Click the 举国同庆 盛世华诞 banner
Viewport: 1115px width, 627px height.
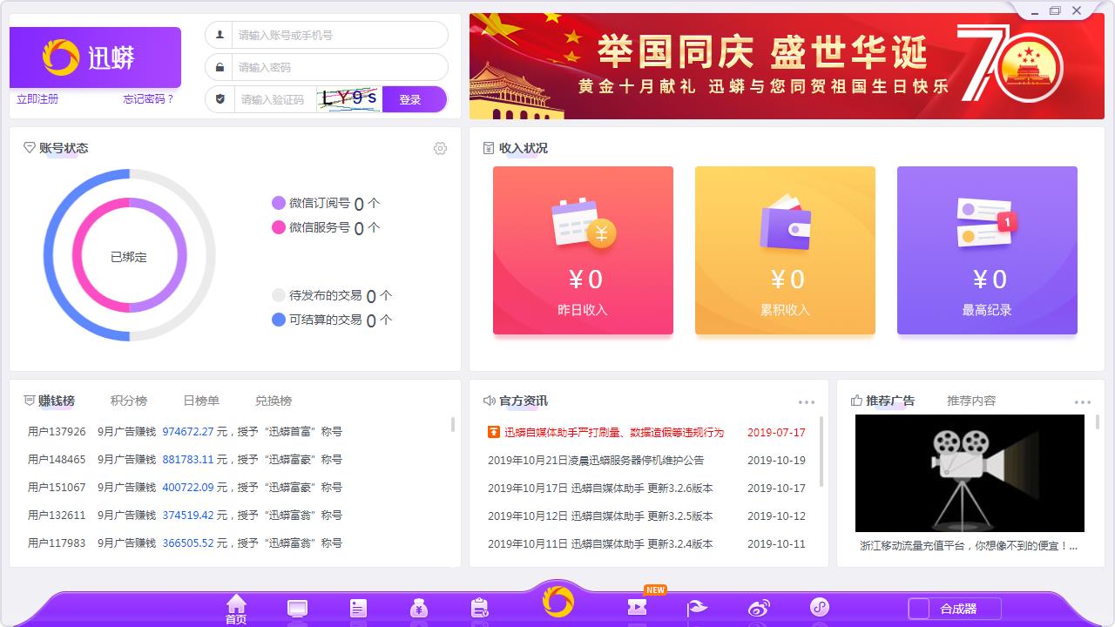coord(787,66)
